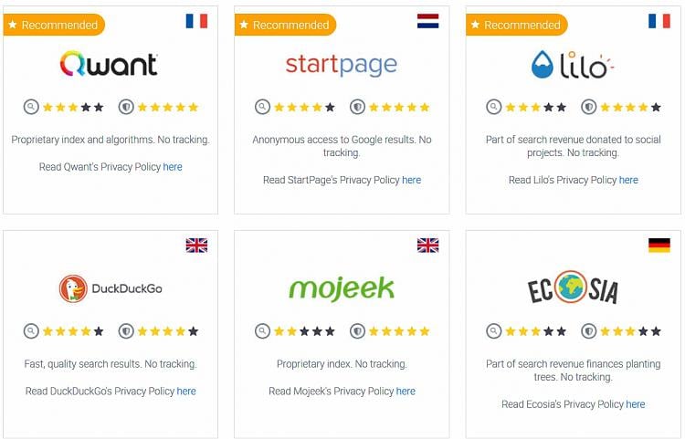Open Ecosia's Privacy Policy 'here' link
The width and height of the screenshot is (685, 439).
click(x=636, y=403)
